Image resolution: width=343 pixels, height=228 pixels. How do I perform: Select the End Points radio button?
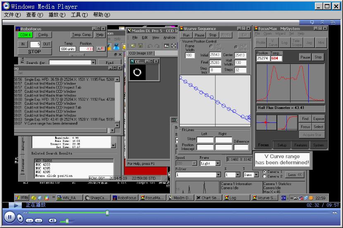(211, 46)
